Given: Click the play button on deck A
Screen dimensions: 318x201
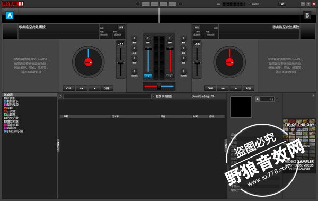Looking at the screenshot, I should [94, 88].
